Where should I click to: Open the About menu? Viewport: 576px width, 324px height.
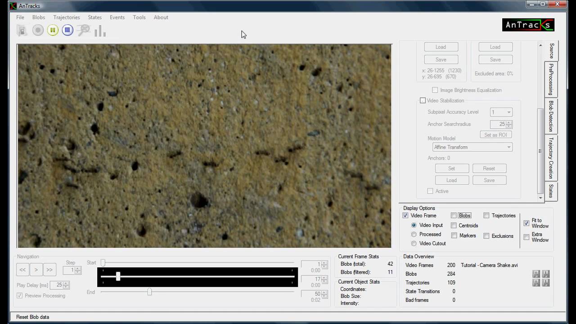click(x=161, y=17)
